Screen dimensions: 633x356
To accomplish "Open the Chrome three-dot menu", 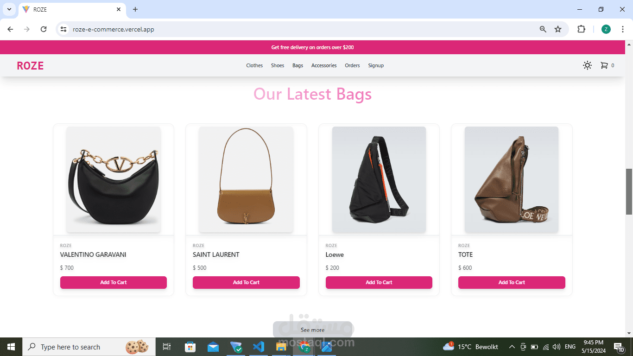I will point(623,29).
